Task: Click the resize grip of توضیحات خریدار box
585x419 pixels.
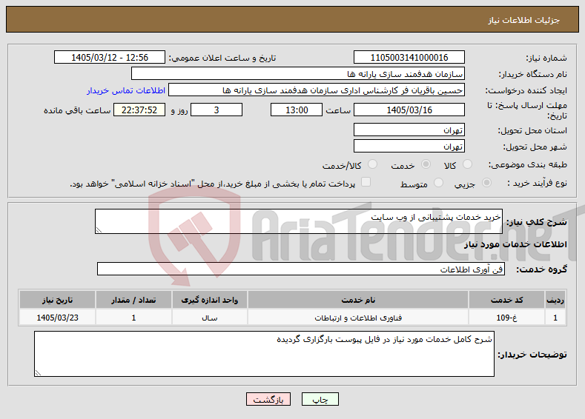Action: (x=38, y=373)
